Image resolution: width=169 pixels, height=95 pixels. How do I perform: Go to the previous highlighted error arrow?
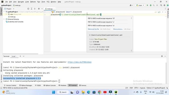(x=163, y=12)
